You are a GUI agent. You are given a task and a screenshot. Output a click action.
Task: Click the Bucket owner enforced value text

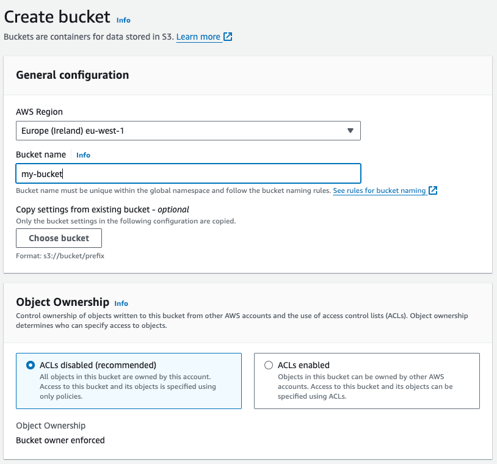(60, 440)
